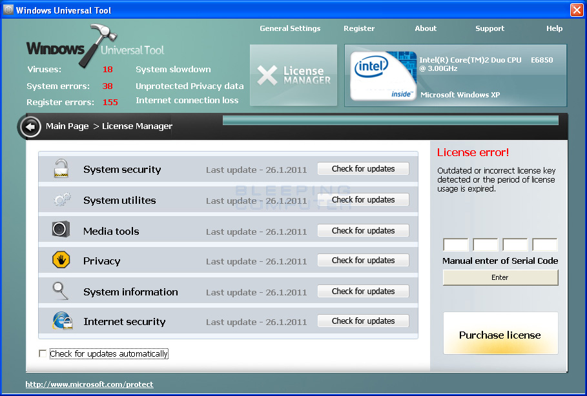Click the back arrow to Main Page
Screen dimensions: 587x396
[30, 126]
